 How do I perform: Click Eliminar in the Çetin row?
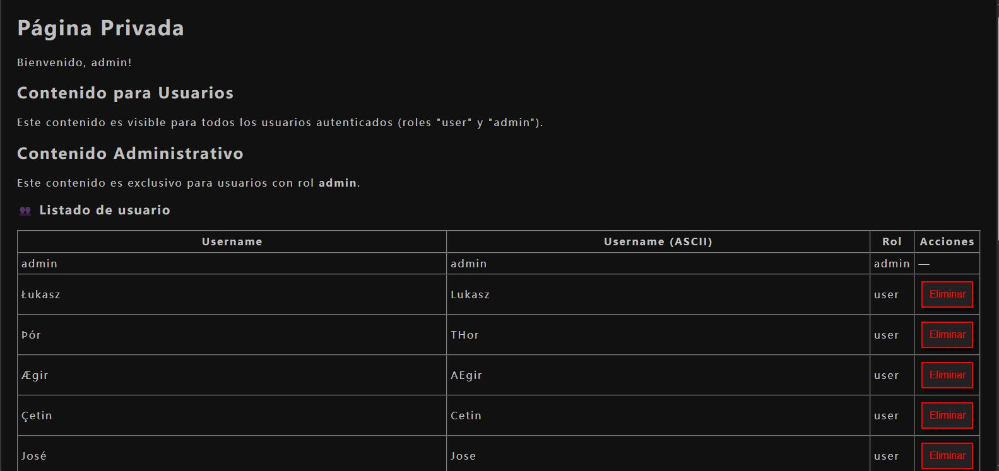point(947,416)
